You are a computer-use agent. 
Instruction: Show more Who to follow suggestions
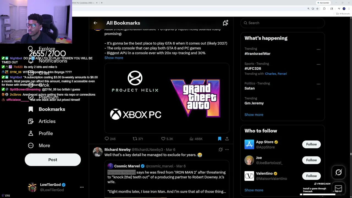click(254, 190)
